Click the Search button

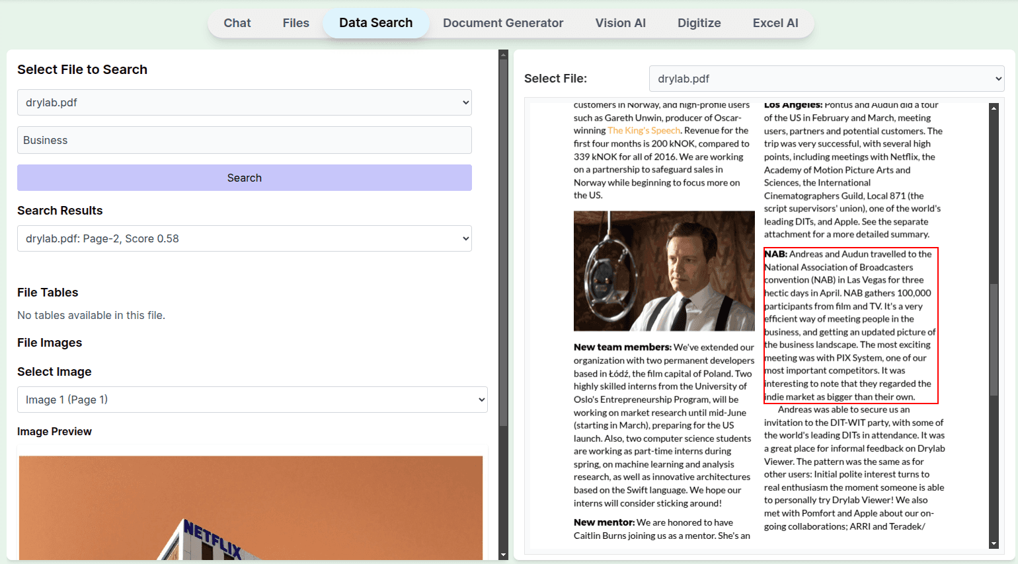[x=245, y=178]
